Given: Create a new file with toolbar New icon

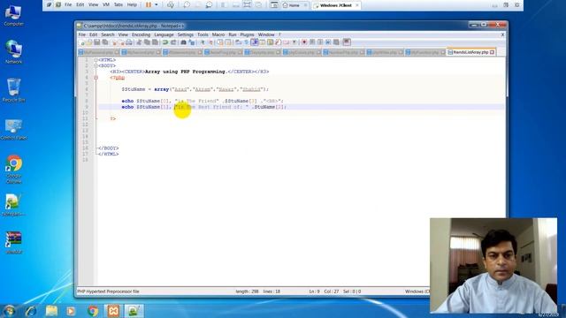Looking at the screenshot, I should 82,42.
